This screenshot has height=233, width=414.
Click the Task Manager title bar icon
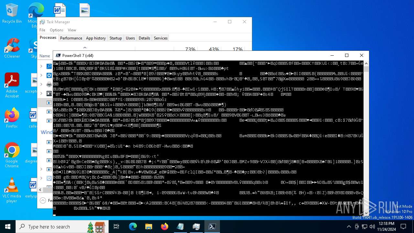[x=42, y=22]
